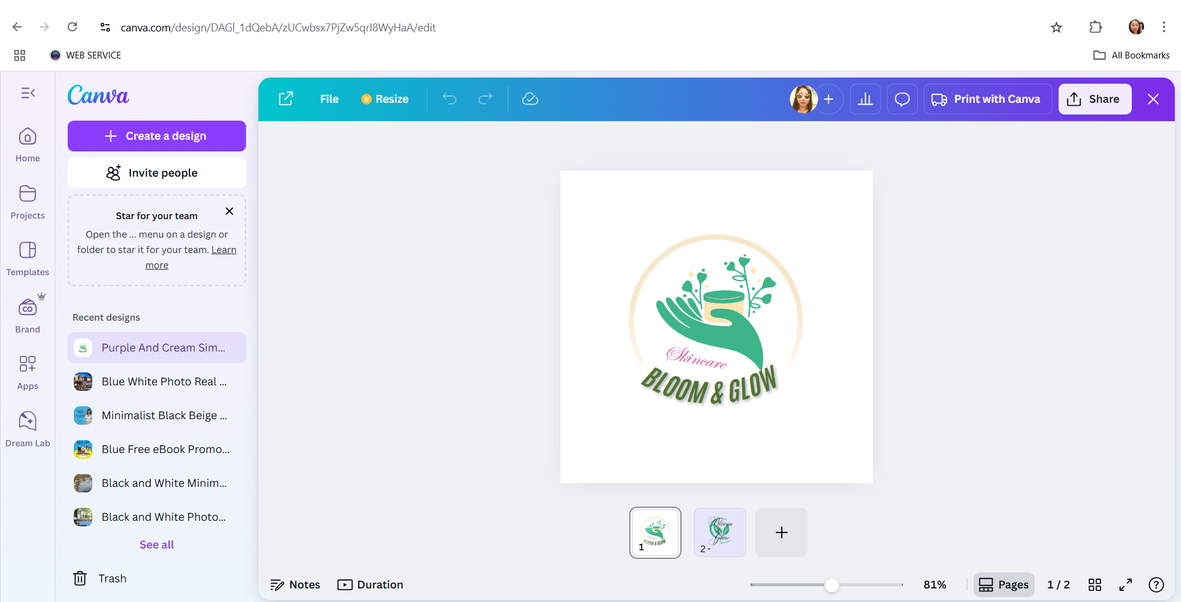
Task: Open Black and White Photo... design
Action: click(x=157, y=517)
